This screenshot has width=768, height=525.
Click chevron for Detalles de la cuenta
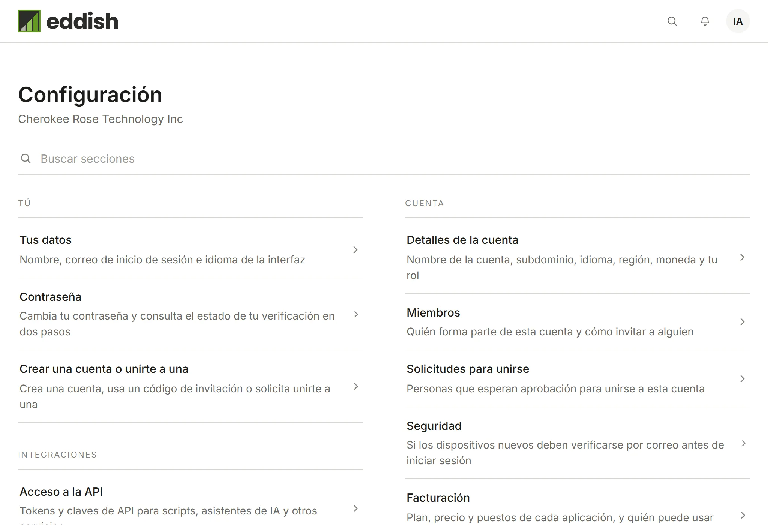[742, 257]
